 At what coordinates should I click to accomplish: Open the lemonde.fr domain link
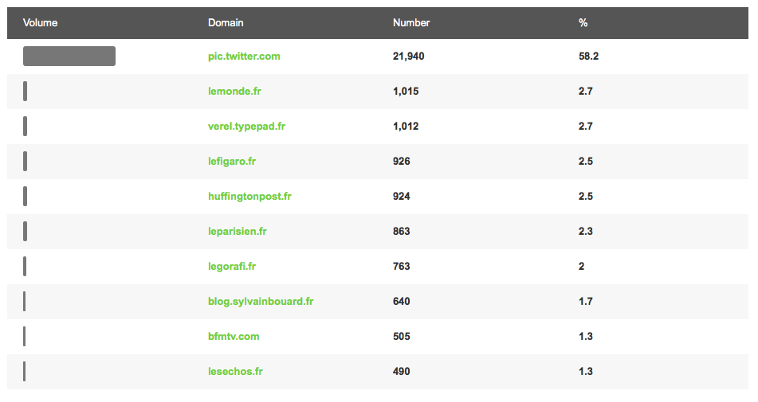(x=234, y=92)
